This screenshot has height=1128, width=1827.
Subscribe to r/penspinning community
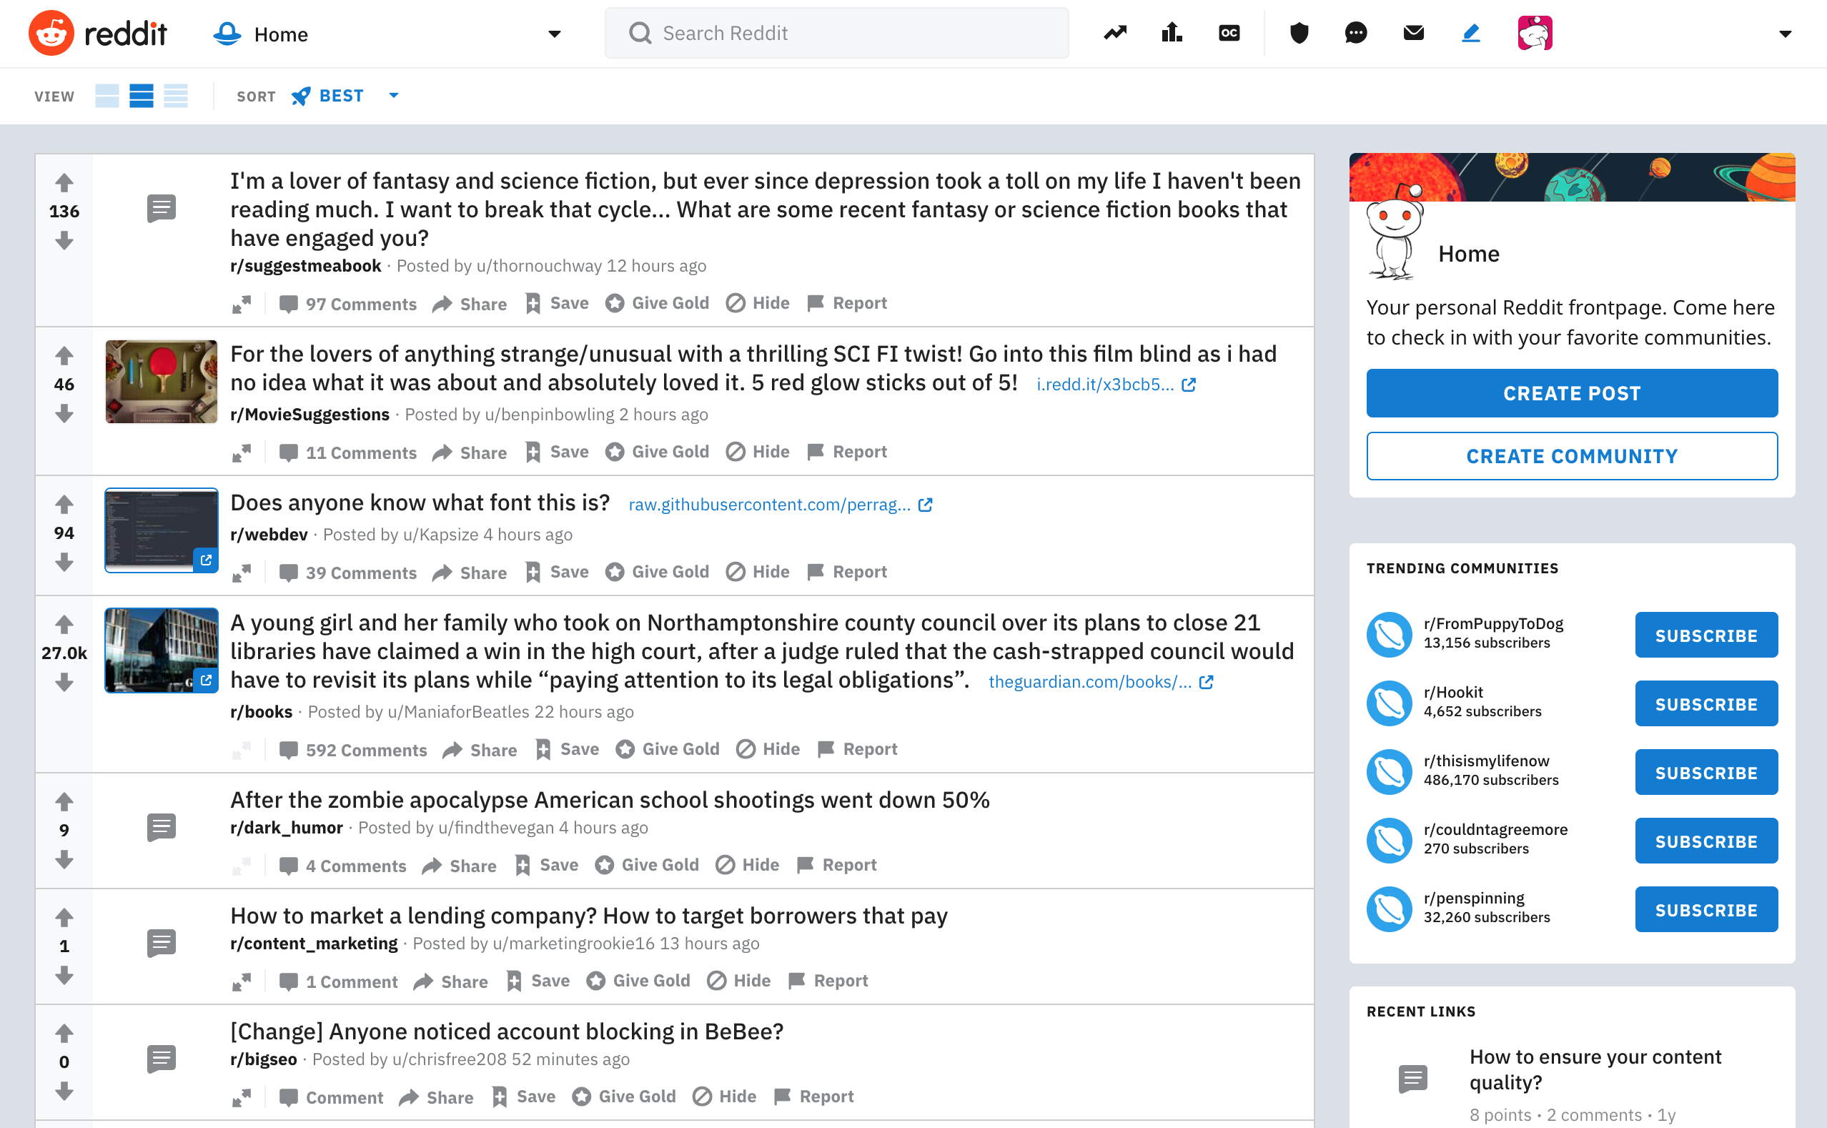pos(1707,910)
